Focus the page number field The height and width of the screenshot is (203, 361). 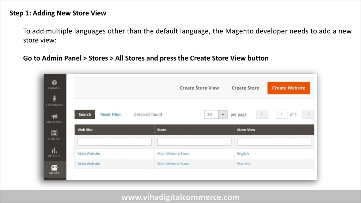click(282, 115)
